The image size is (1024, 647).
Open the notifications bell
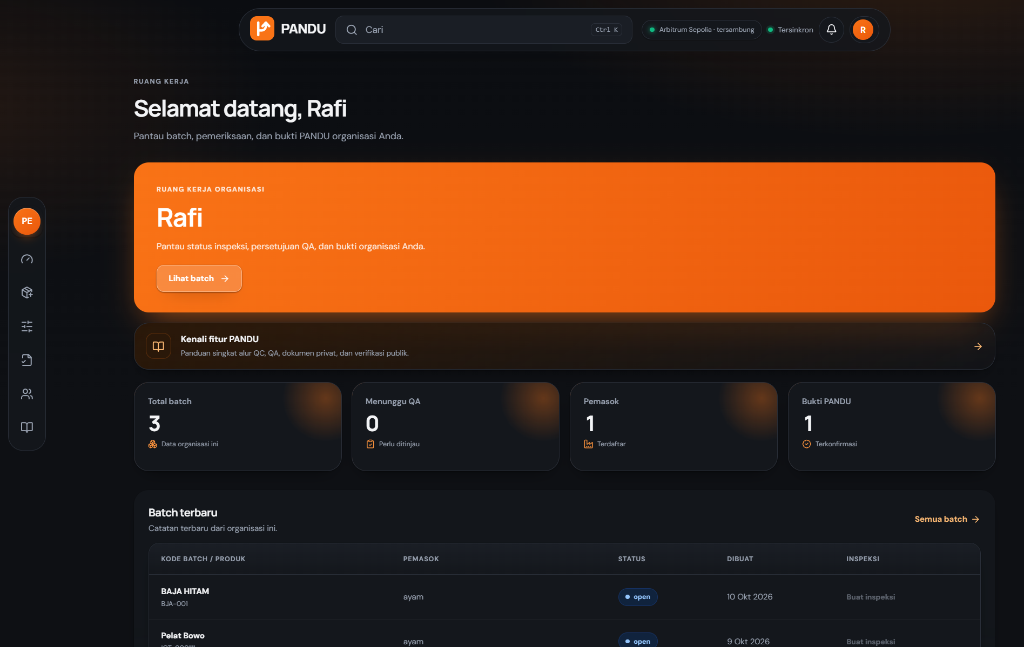coord(831,29)
